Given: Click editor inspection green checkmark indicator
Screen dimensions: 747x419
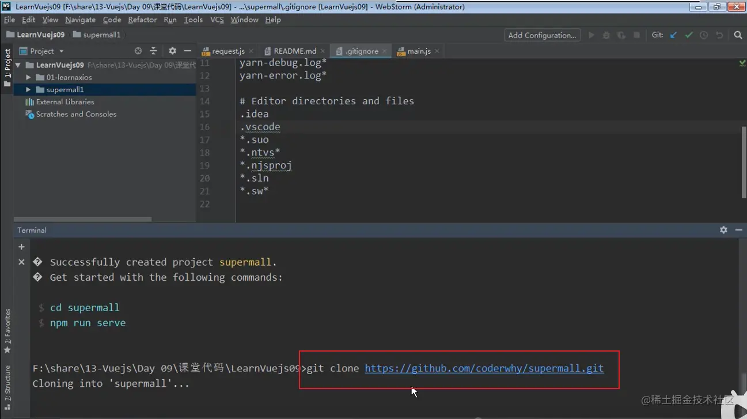Looking at the screenshot, I should (x=742, y=63).
